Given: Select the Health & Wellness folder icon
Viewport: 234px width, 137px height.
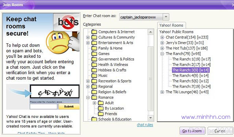Looking at the screenshot, I should 94,64.
